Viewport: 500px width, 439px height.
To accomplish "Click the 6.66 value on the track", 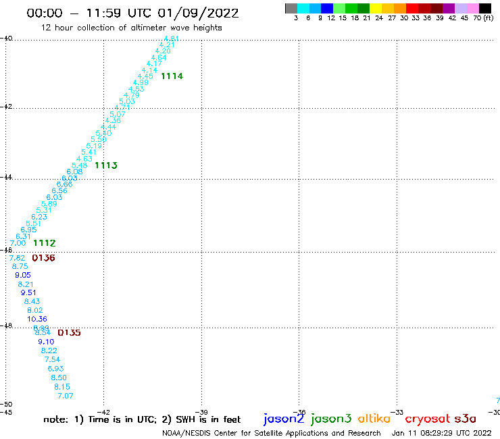I will 64,184.
